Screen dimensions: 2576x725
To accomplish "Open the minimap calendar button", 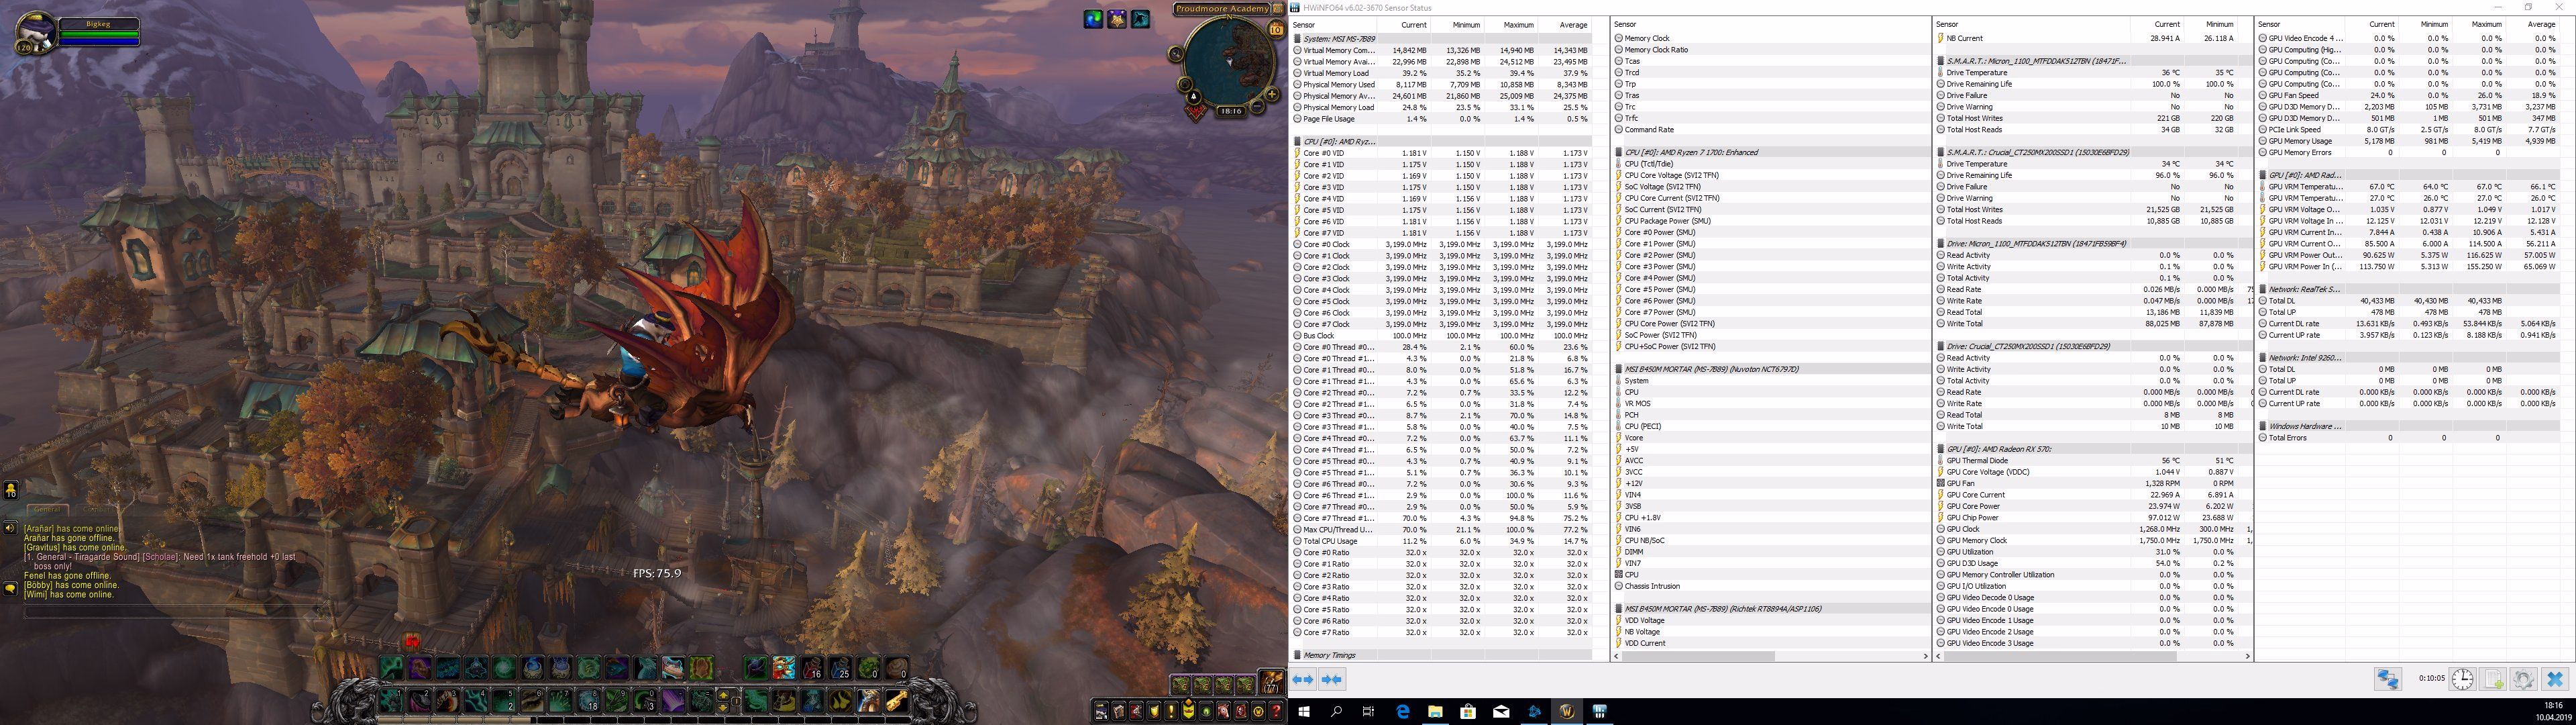I will [x=1276, y=30].
